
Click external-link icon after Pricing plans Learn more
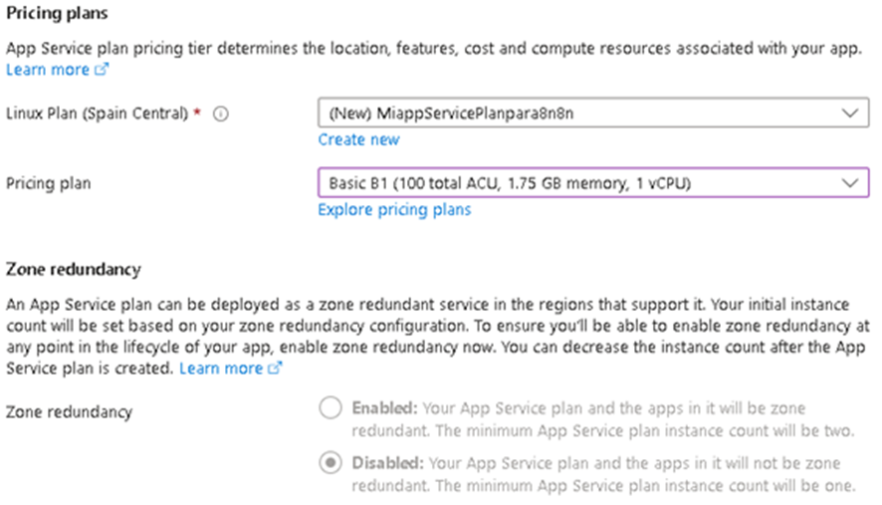tap(101, 71)
